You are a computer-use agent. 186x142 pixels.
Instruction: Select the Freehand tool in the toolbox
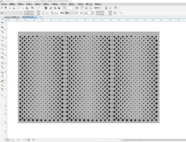click(2, 36)
